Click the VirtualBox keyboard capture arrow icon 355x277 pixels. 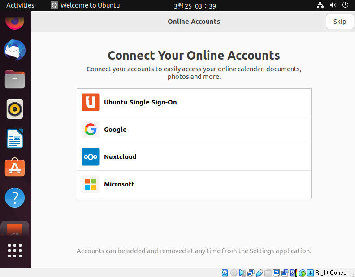(310, 273)
